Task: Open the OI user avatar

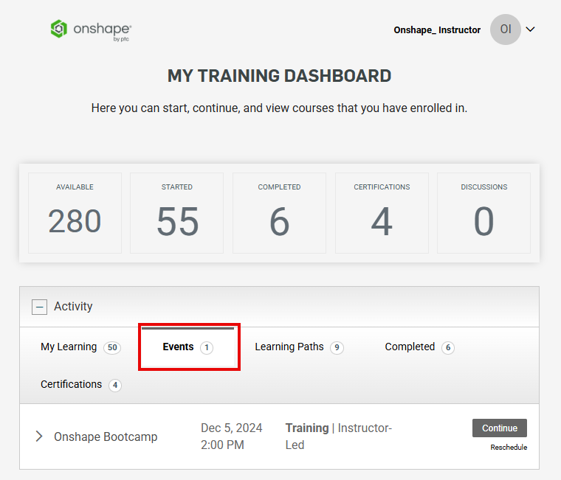Action: click(x=505, y=29)
